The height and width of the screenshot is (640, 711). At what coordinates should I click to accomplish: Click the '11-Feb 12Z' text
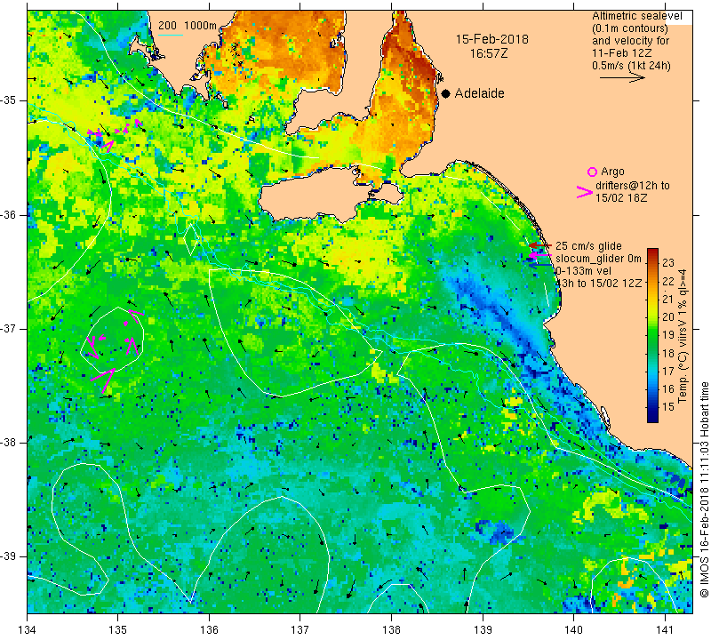(621, 53)
